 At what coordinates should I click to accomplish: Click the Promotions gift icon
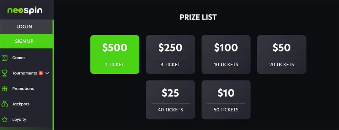coord(4,89)
